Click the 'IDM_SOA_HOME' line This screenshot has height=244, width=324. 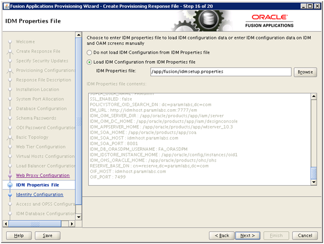(143, 132)
